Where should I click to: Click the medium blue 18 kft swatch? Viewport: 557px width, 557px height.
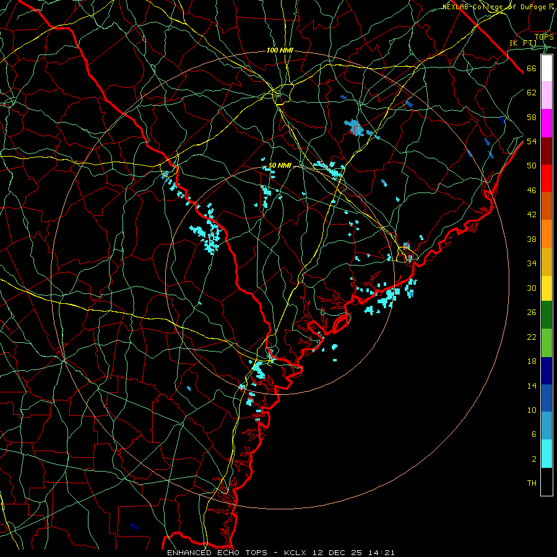click(x=546, y=398)
